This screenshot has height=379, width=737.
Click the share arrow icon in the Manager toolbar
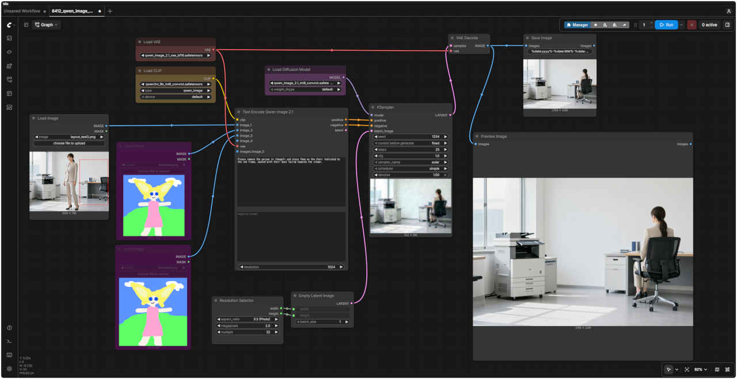(x=625, y=25)
